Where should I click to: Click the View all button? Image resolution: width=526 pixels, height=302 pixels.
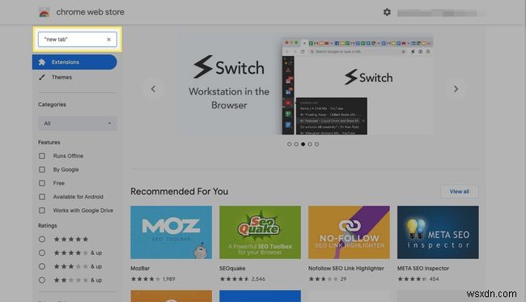[460, 192]
